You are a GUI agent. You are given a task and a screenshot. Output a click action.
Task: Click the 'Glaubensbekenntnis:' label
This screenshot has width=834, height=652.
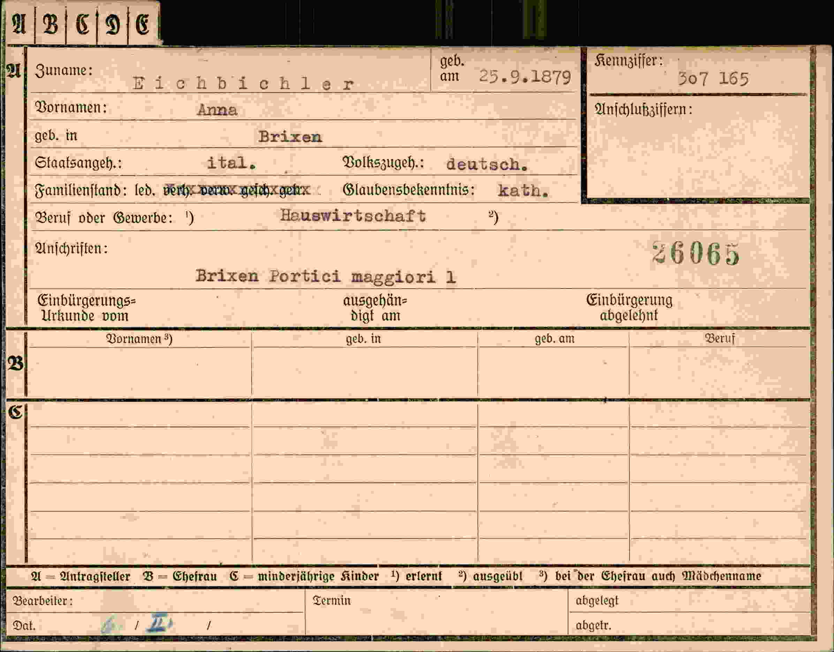tap(409, 190)
